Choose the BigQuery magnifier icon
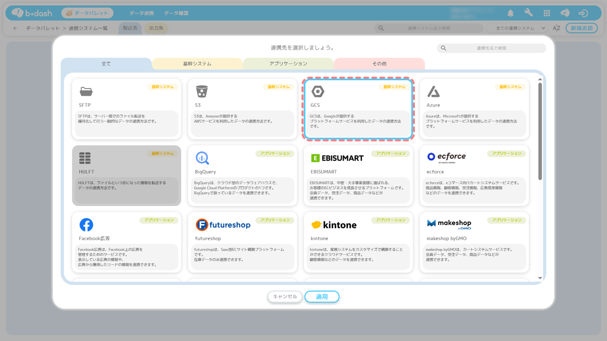Viewport: 607px width, 341px height. (202, 158)
